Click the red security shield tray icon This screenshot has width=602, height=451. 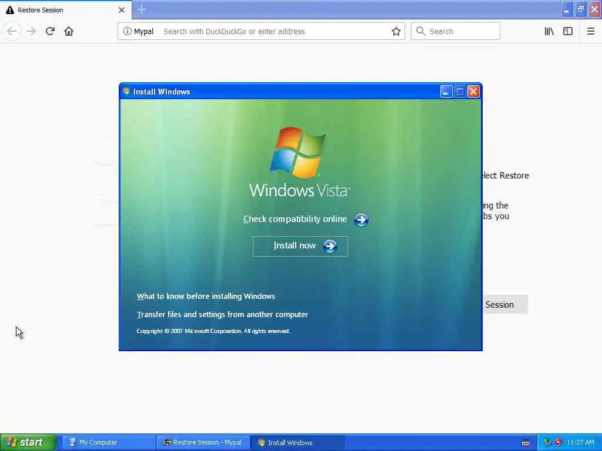(558, 442)
